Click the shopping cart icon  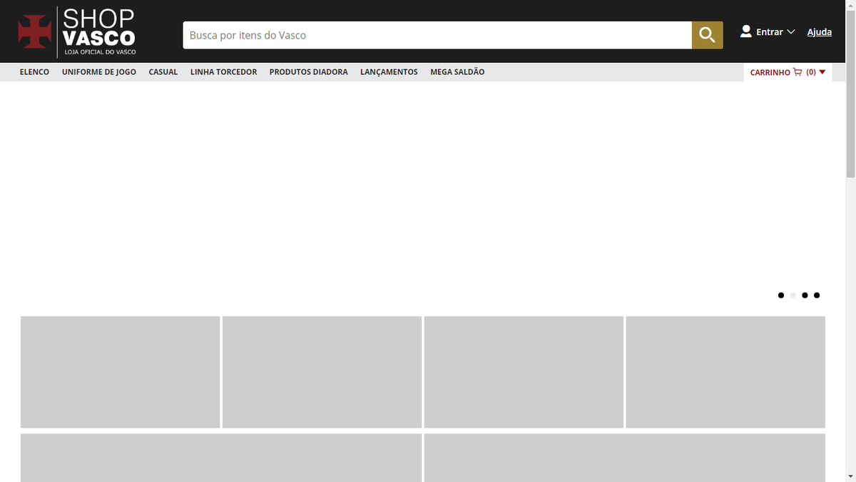click(x=798, y=72)
